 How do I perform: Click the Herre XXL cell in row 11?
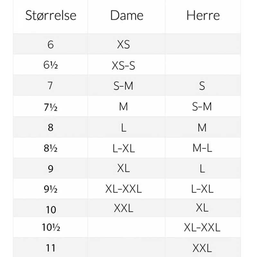click(x=202, y=248)
